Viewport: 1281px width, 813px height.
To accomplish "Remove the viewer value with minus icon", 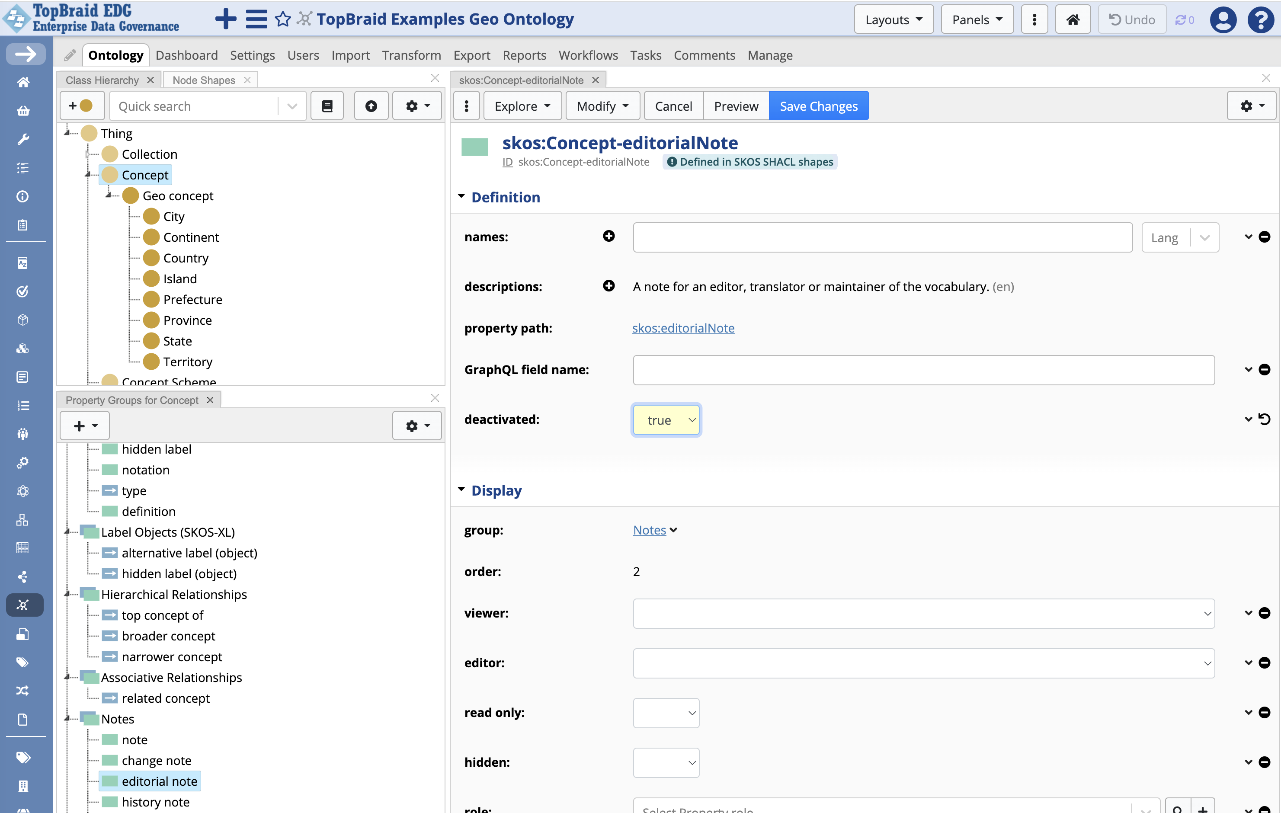I will click(x=1265, y=613).
